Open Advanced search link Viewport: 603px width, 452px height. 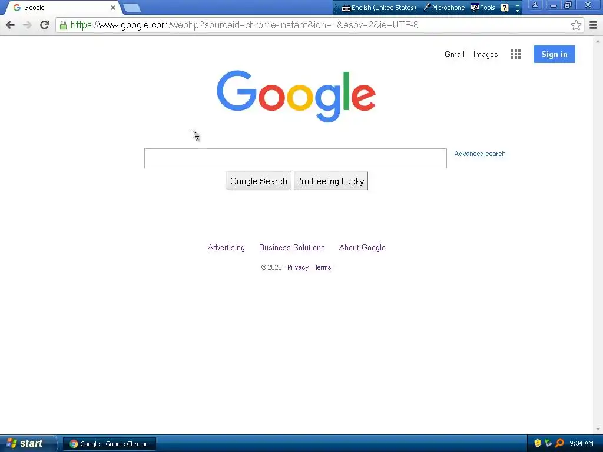pyautogui.click(x=480, y=154)
